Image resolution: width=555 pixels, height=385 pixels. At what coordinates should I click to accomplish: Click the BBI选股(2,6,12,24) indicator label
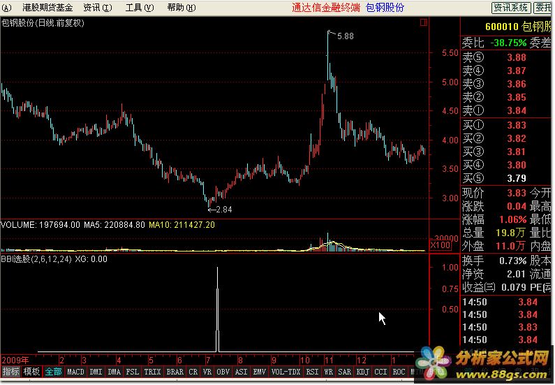point(36,259)
